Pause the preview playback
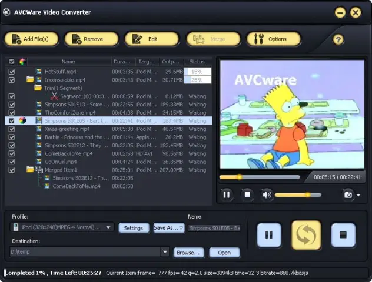This screenshot has height=282, width=372. coord(227,195)
